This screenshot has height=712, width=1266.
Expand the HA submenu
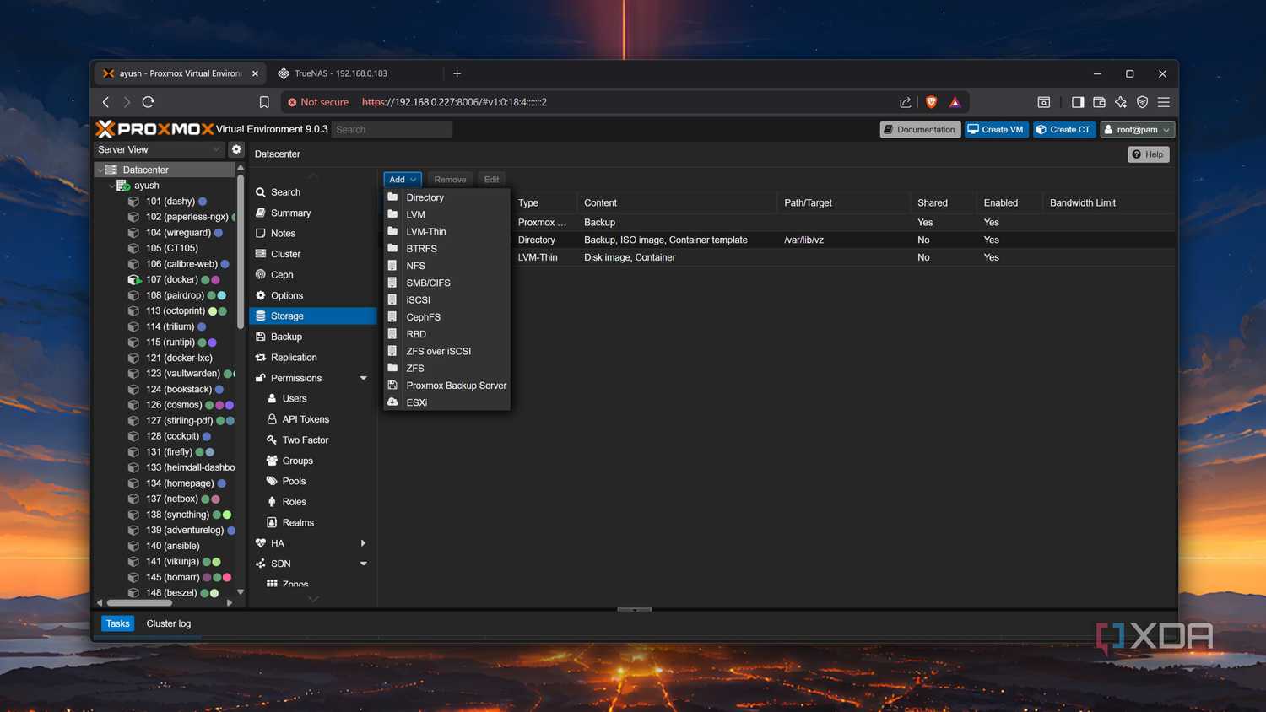pos(364,543)
